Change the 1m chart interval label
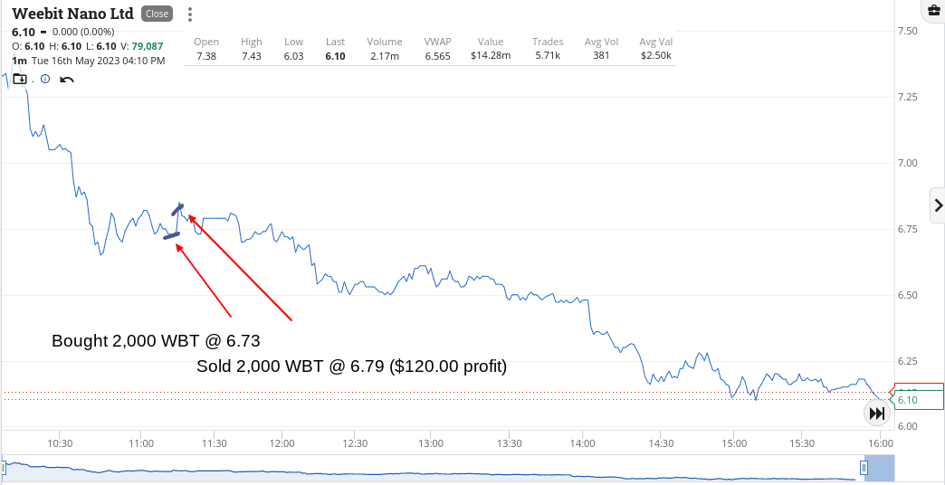945x485 pixels. [19, 61]
